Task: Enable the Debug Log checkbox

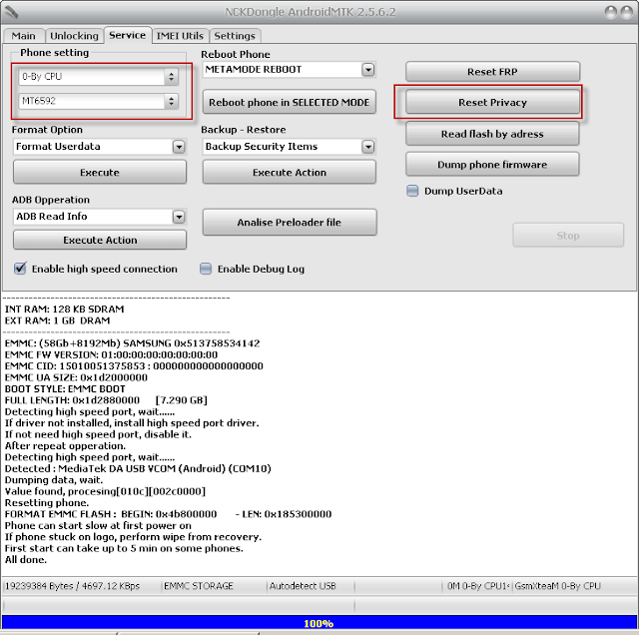Action: point(206,269)
